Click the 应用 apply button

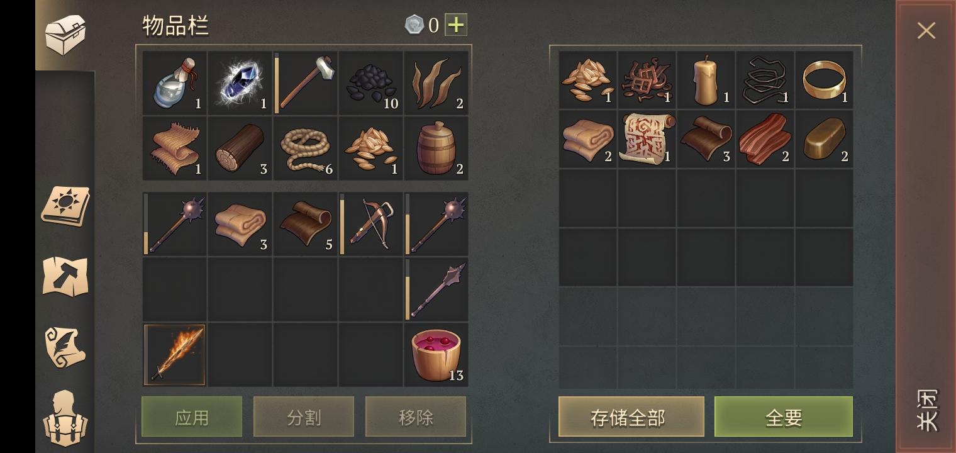coord(192,417)
